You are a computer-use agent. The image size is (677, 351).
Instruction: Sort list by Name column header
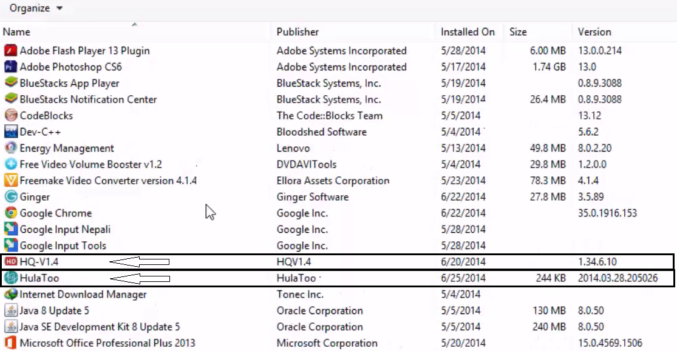[16, 32]
